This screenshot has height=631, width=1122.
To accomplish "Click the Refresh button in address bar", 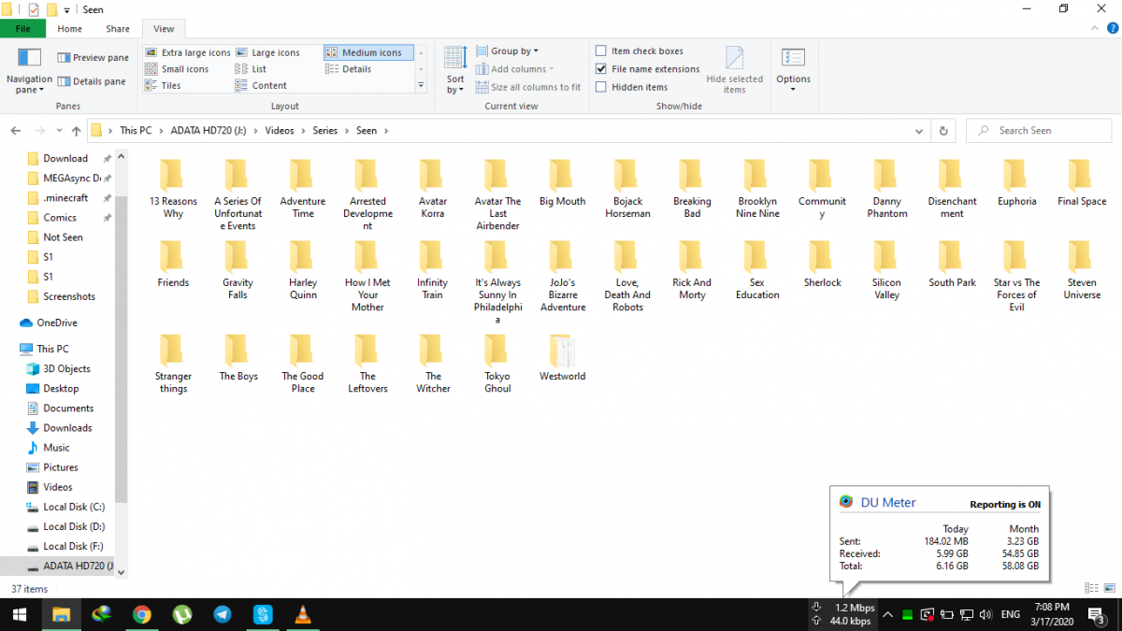I will pyautogui.click(x=943, y=131).
